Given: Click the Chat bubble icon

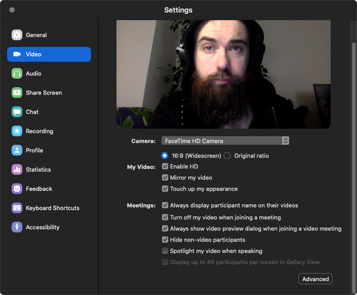Looking at the screenshot, I should pyautogui.click(x=17, y=112).
